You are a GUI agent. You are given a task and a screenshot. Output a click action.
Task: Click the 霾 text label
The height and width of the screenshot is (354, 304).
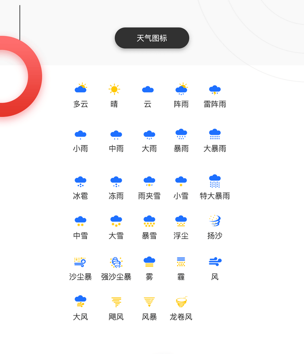click(181, 277)
